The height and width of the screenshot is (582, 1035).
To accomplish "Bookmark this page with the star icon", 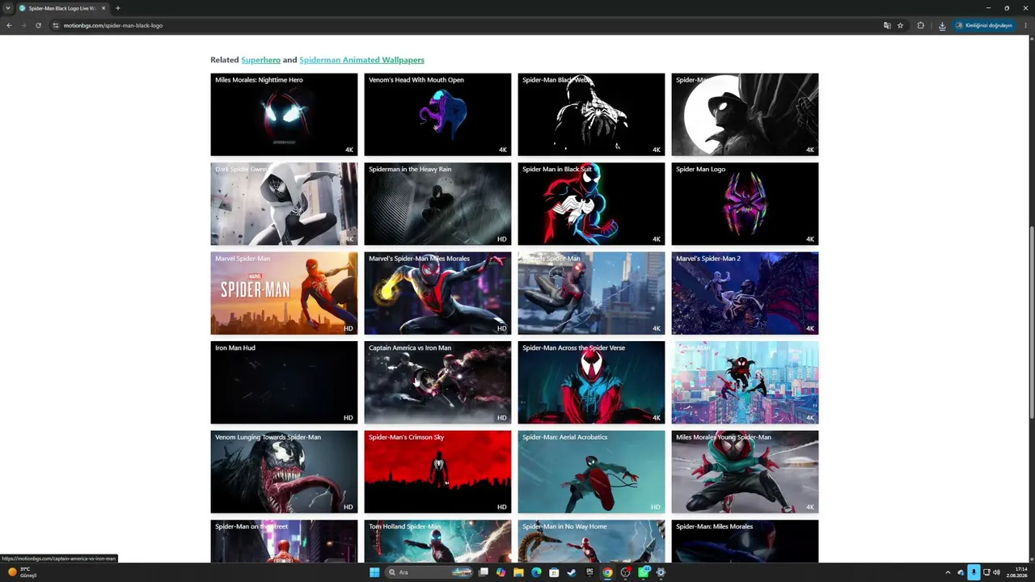I will tap(900, 25).
